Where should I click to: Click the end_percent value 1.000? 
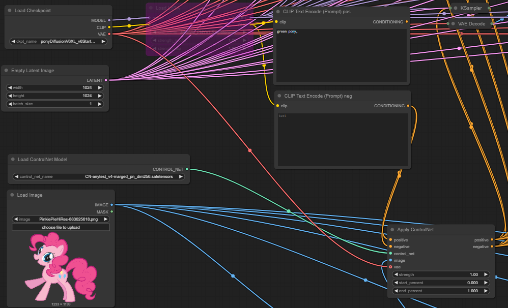pyautogui.click(x=473, y=291)
